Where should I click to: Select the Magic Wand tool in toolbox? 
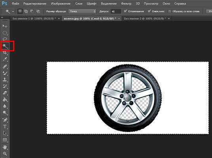click(x=5, y=46)
